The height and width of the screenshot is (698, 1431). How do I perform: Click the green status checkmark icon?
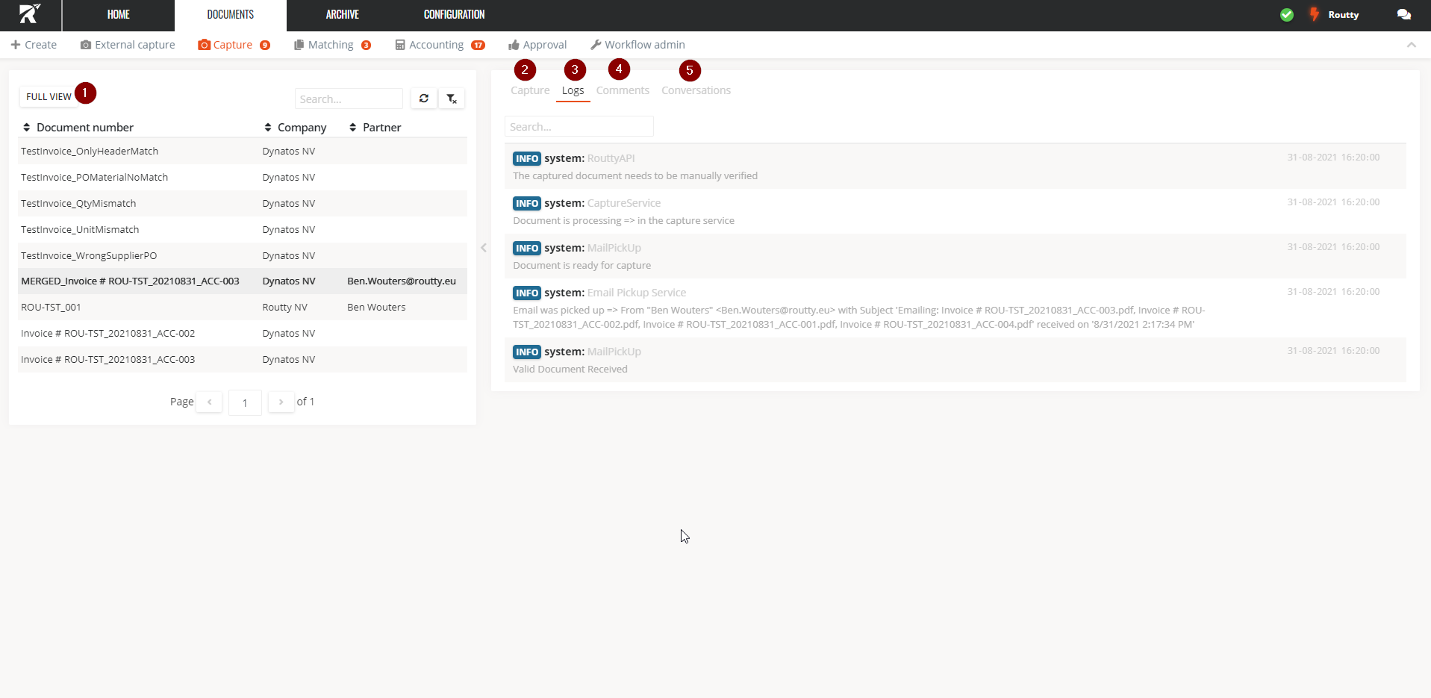[x=1287, y=15]
